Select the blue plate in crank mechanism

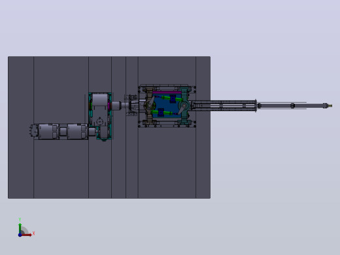tap(167, 107)
